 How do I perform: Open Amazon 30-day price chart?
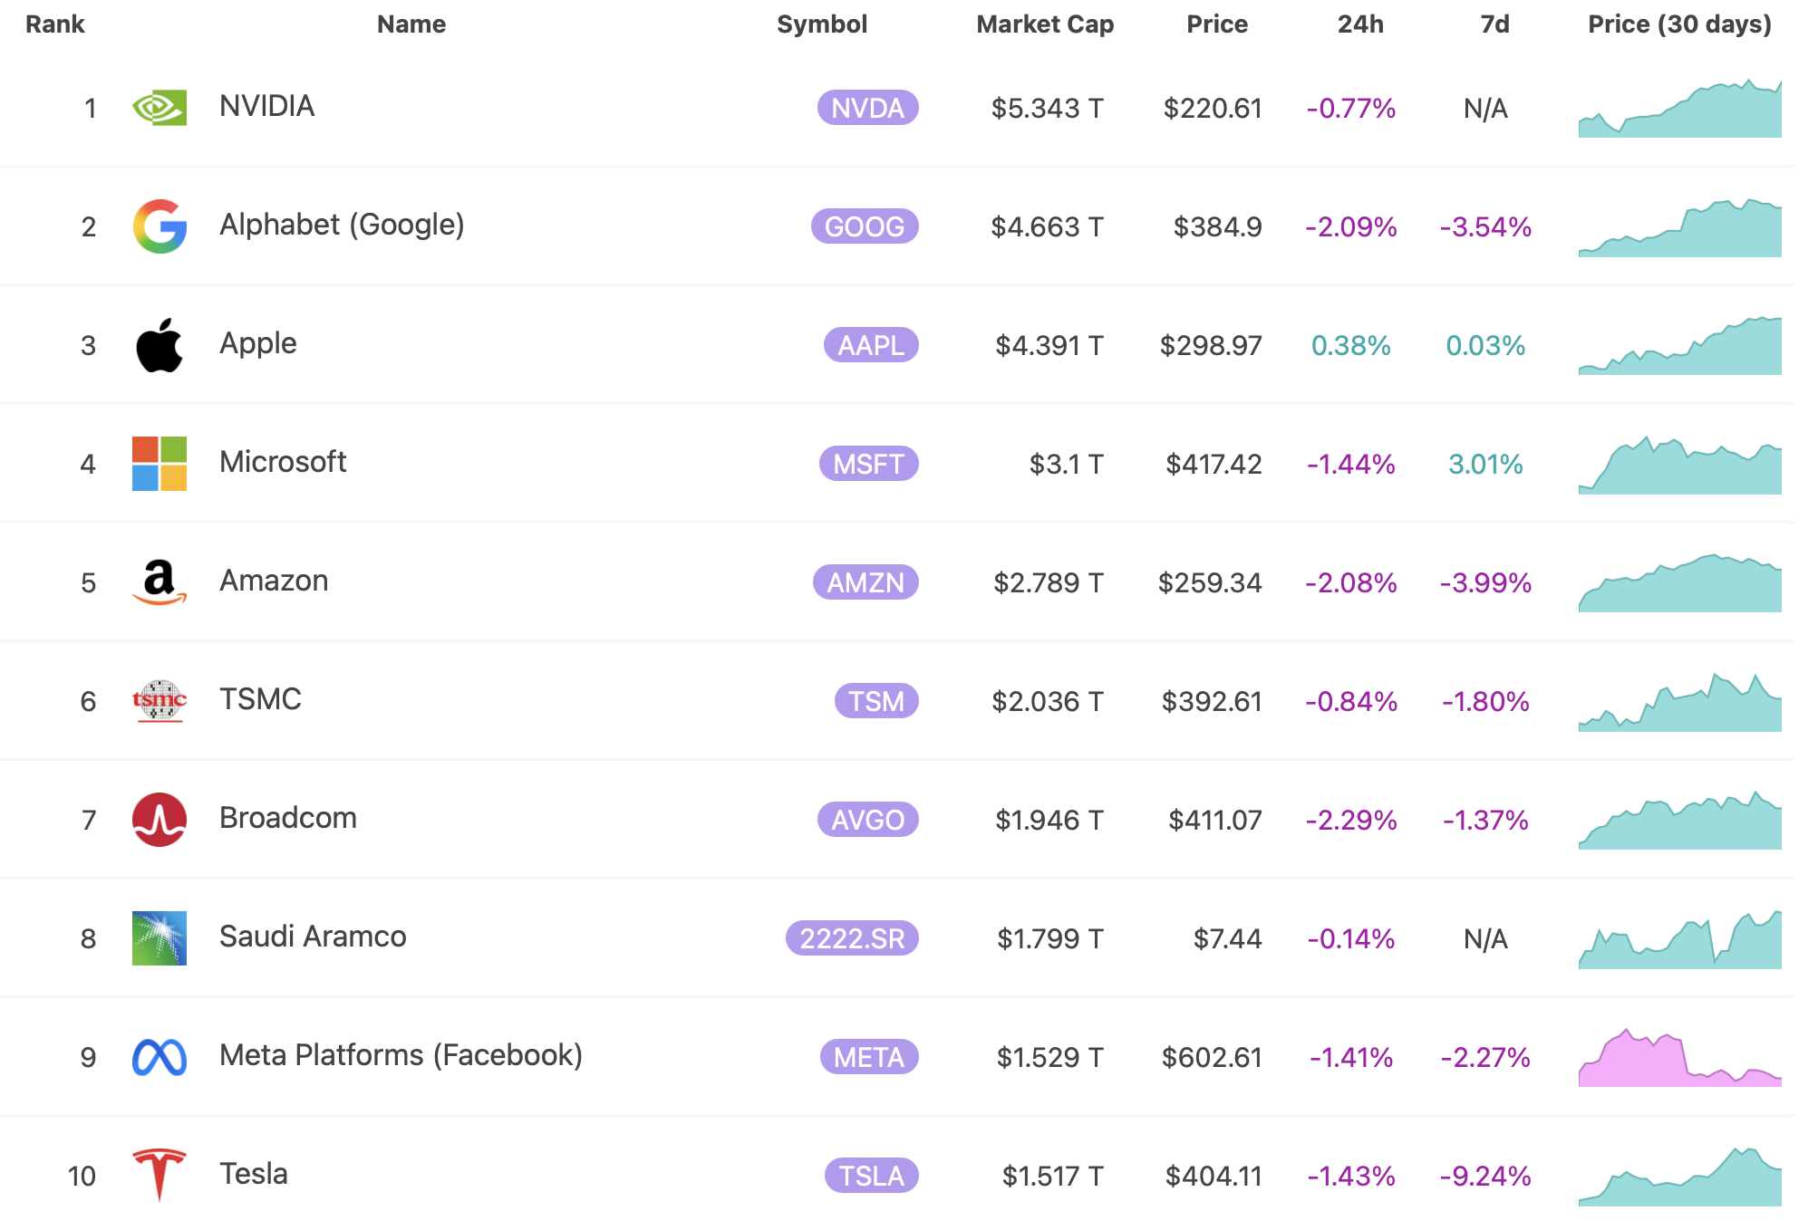[x=1680, y=583]
